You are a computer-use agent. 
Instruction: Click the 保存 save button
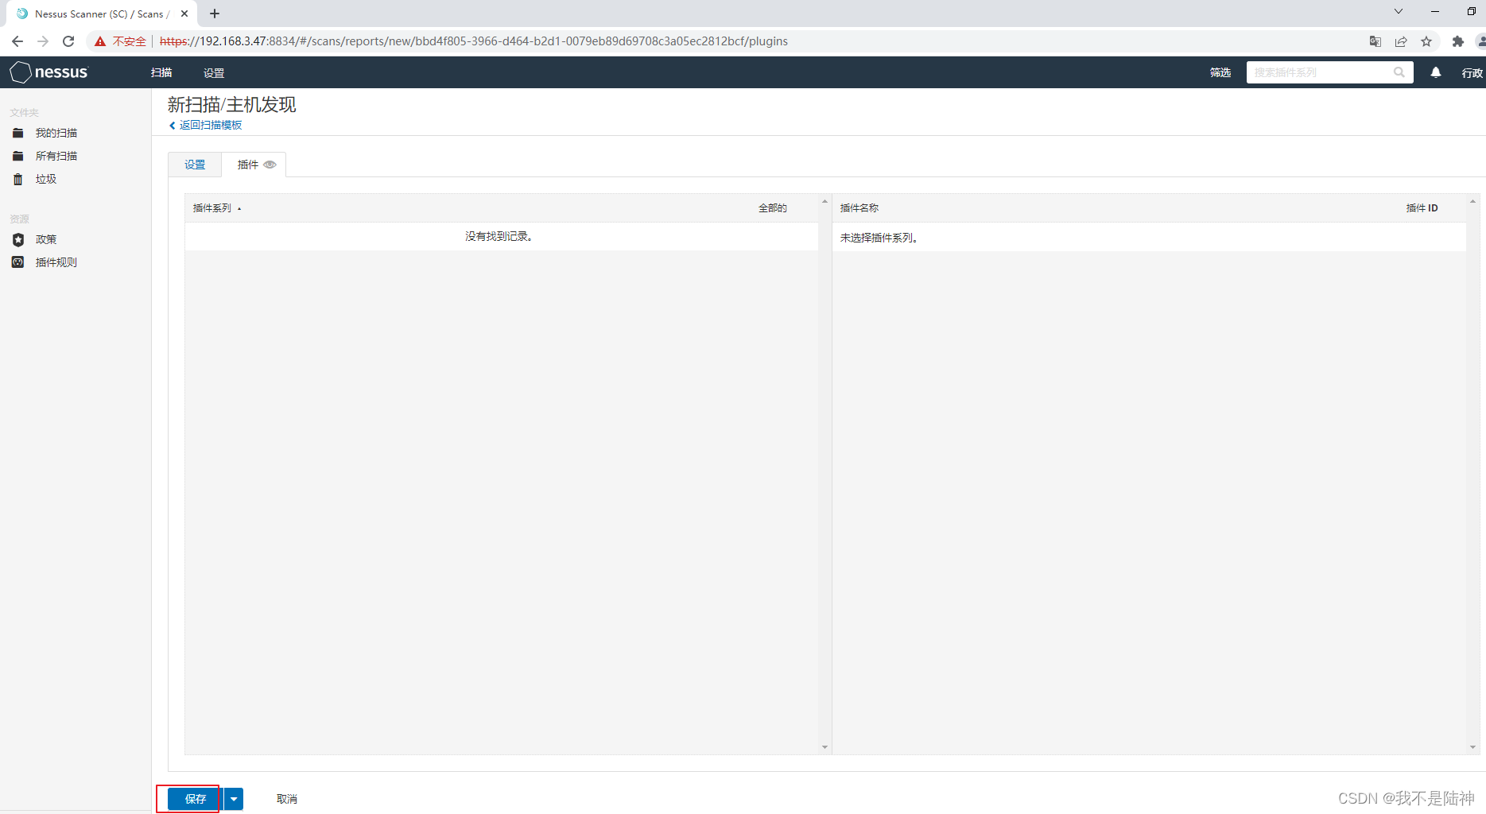coord(195,799)
